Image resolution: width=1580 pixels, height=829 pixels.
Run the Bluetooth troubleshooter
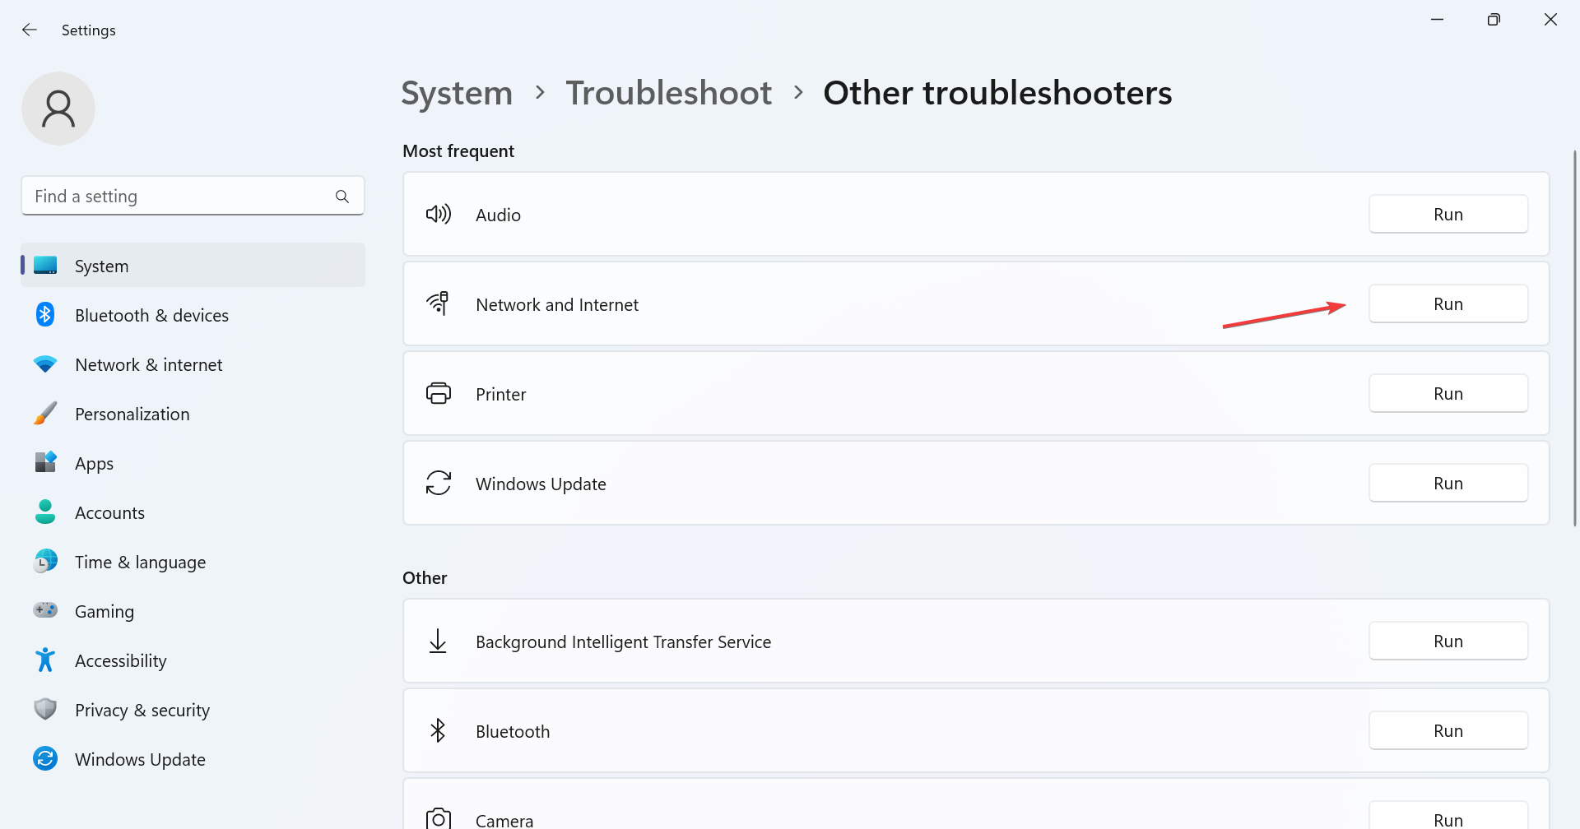[x=1448, y=731]
